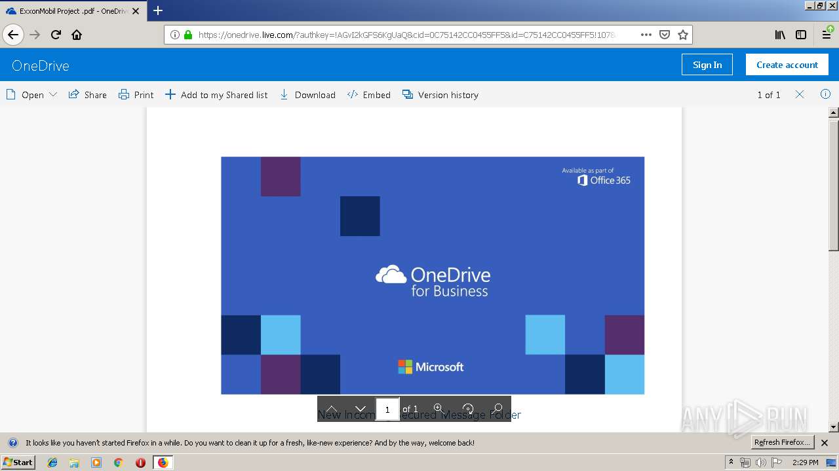Open the page actions three-dot menu
This screenshot has width=839, height=471.
(x=646, y=35)
